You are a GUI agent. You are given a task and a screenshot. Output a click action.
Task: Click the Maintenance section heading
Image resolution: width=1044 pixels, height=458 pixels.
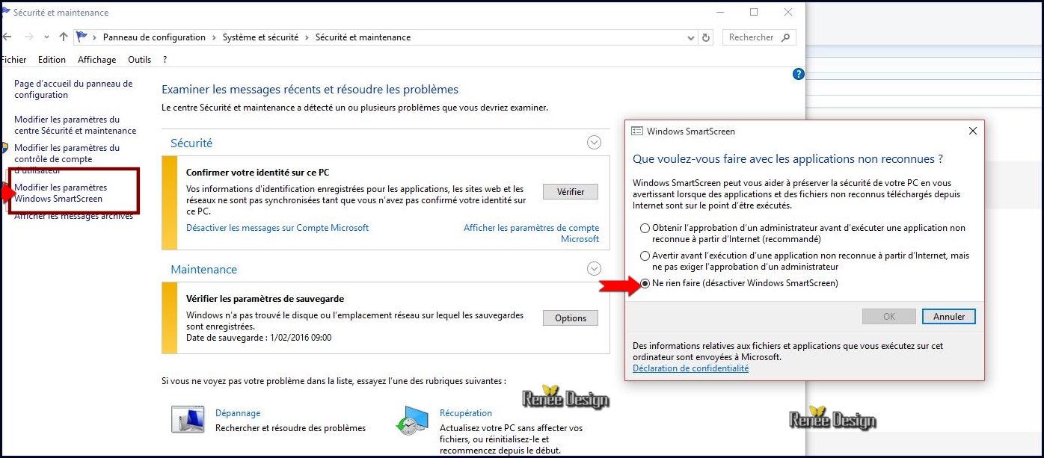(203, 269)
